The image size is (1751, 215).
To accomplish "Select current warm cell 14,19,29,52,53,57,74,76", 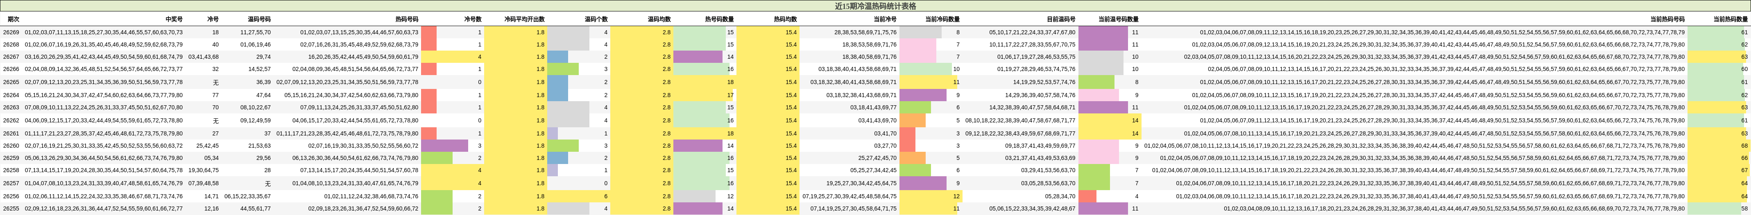I will pos(1045,82).
